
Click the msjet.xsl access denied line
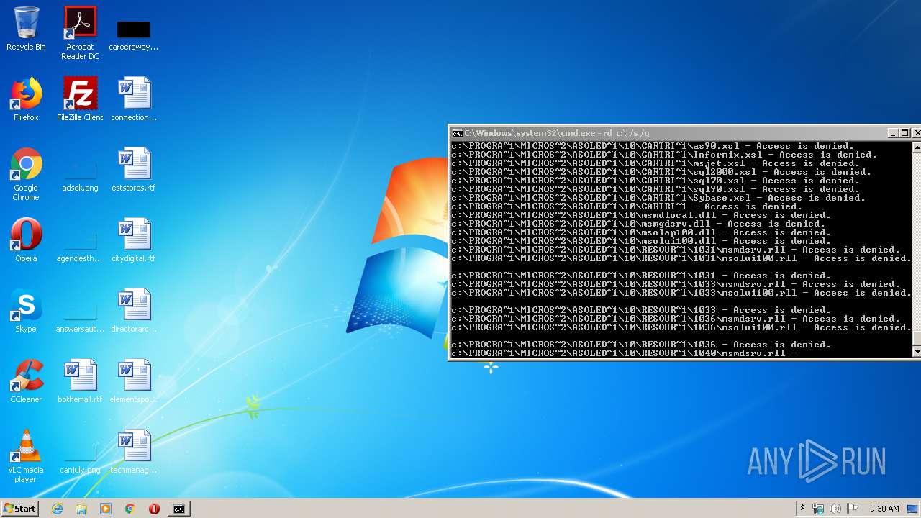pos(655,163)
